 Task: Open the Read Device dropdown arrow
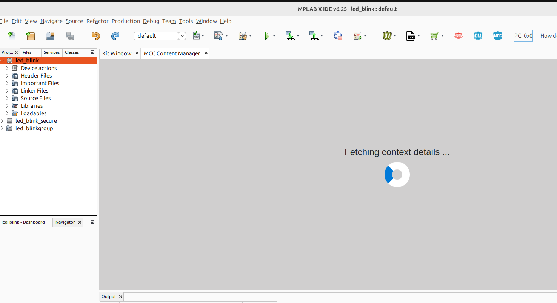pos(322,36)
